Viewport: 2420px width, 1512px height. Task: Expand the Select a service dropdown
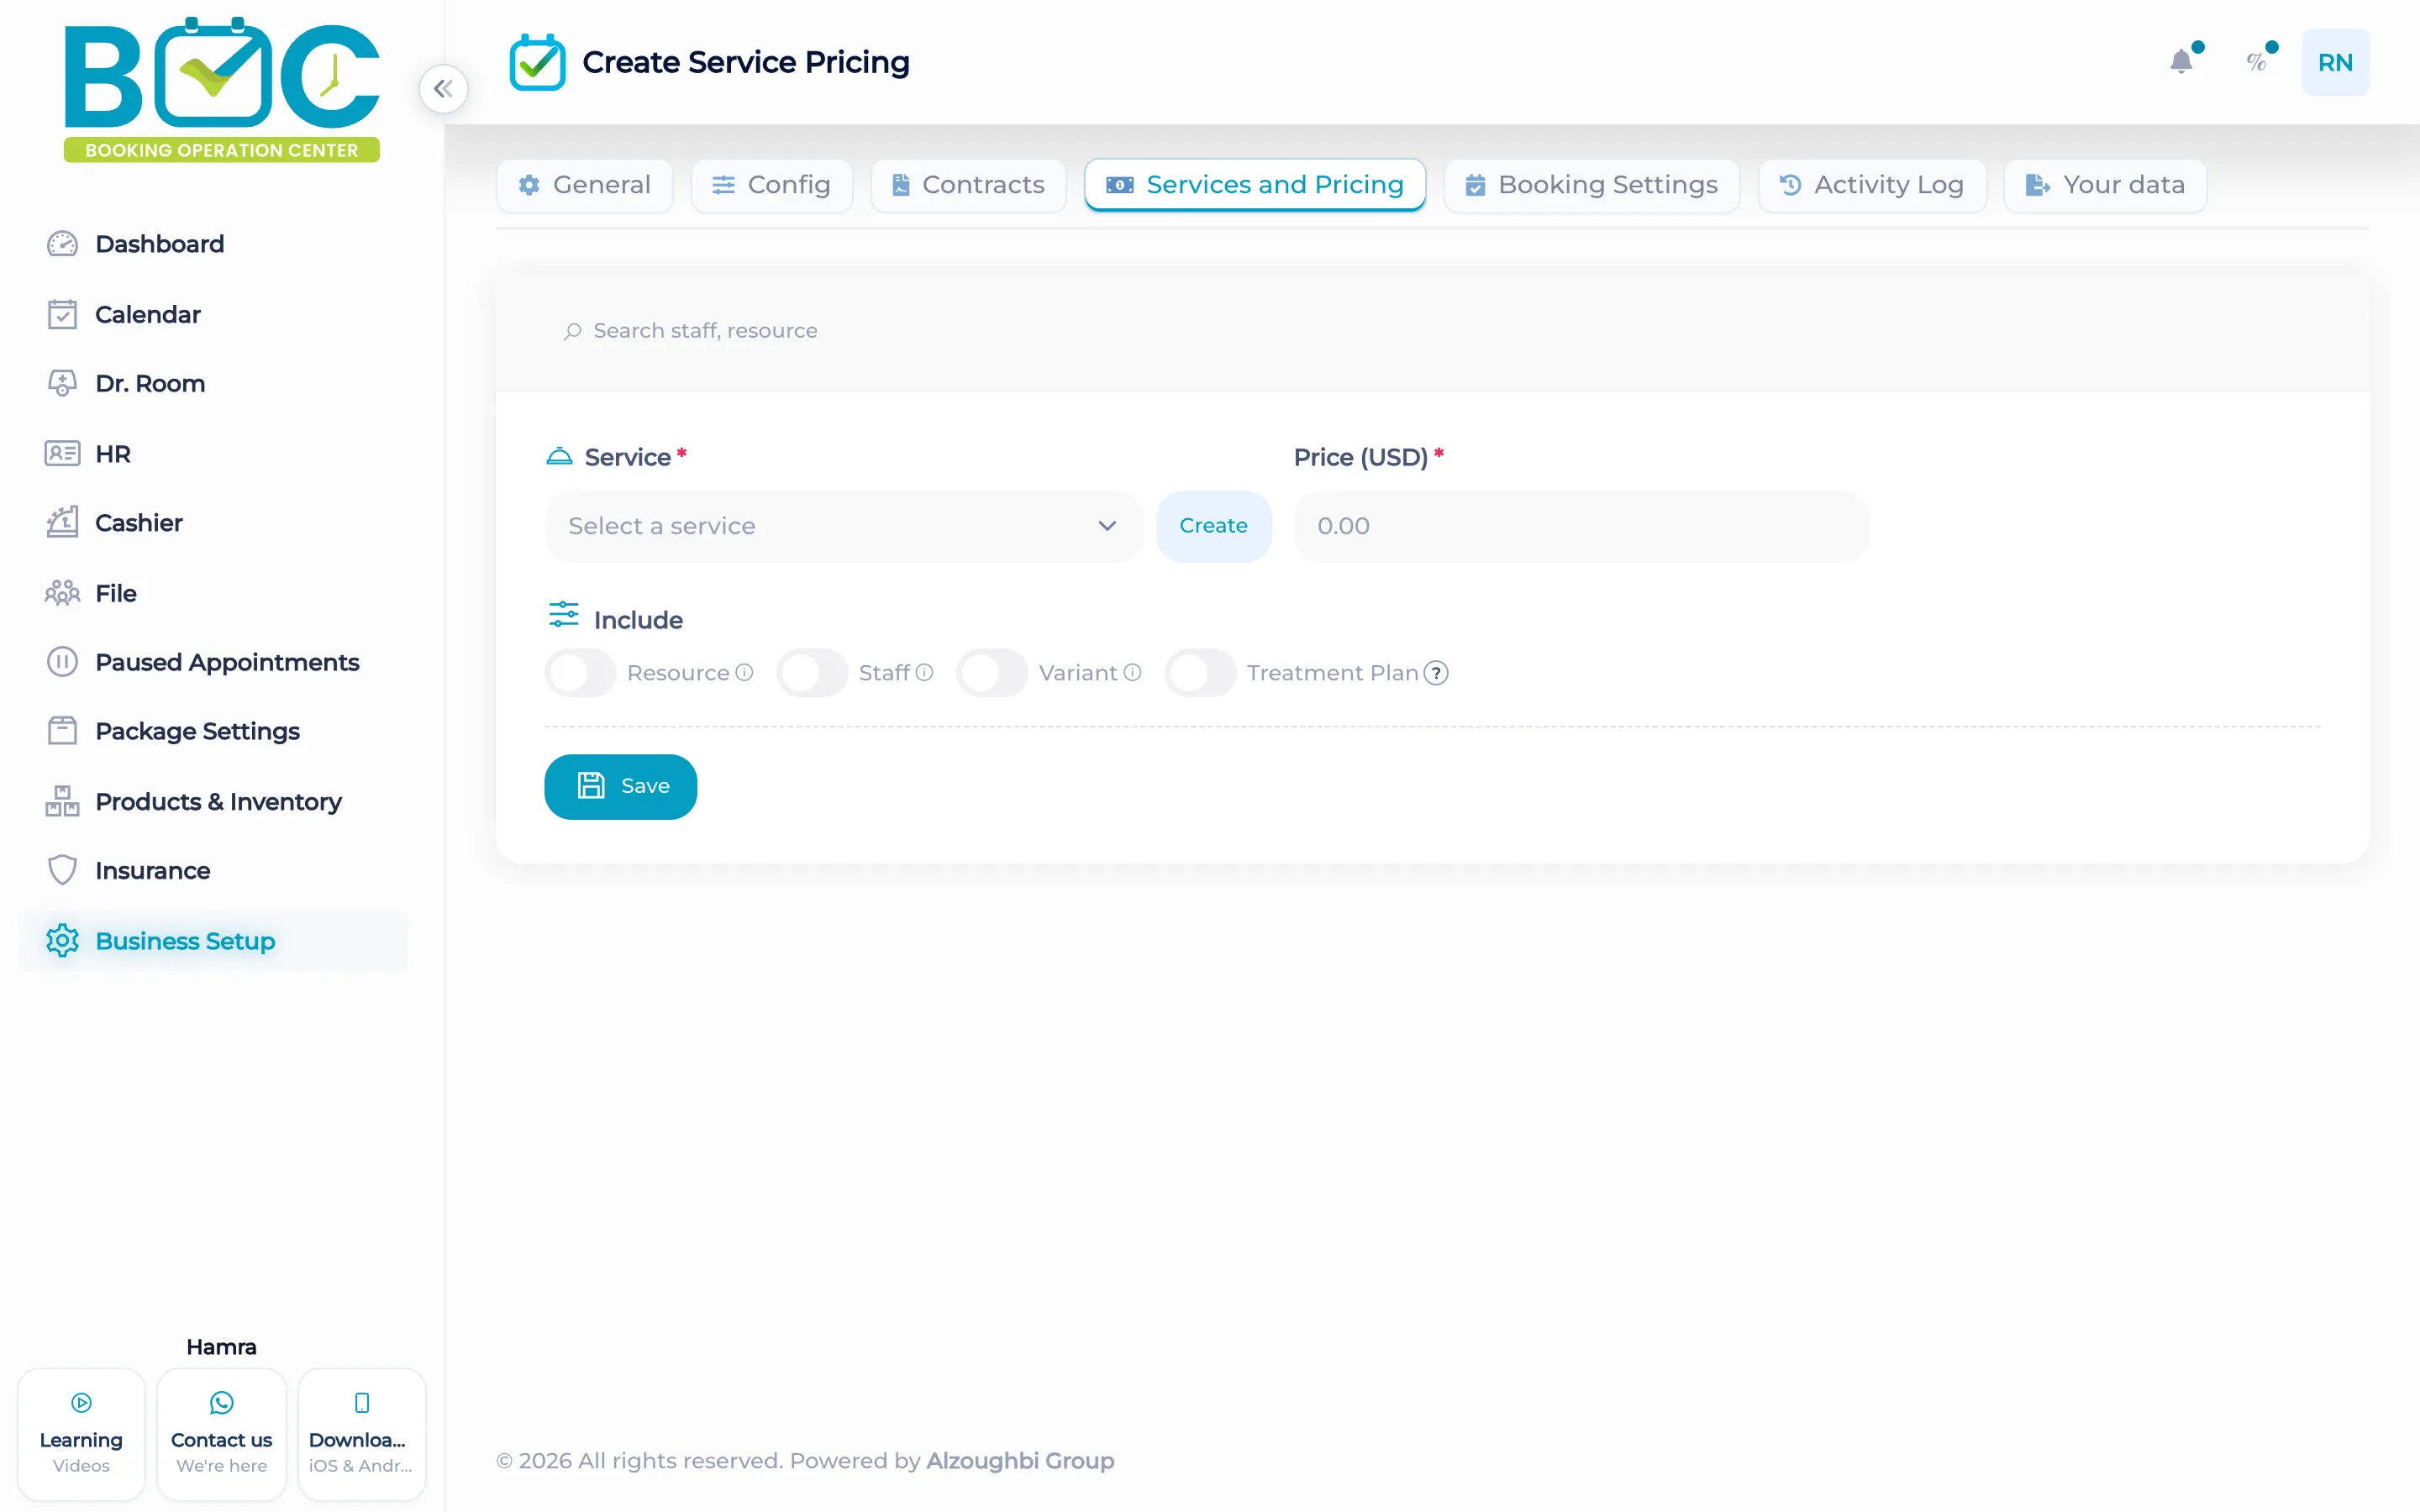[843, 526]
